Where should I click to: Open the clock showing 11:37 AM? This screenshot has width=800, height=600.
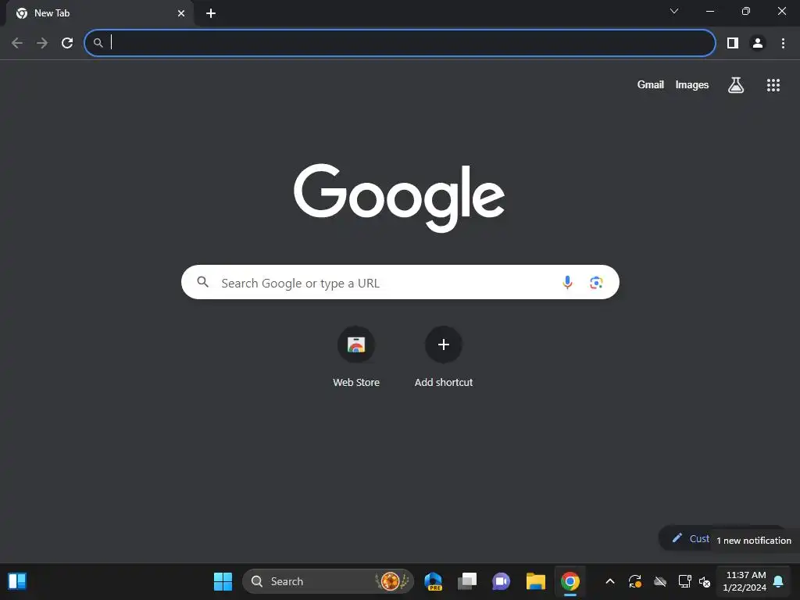(x=745, y=581)
